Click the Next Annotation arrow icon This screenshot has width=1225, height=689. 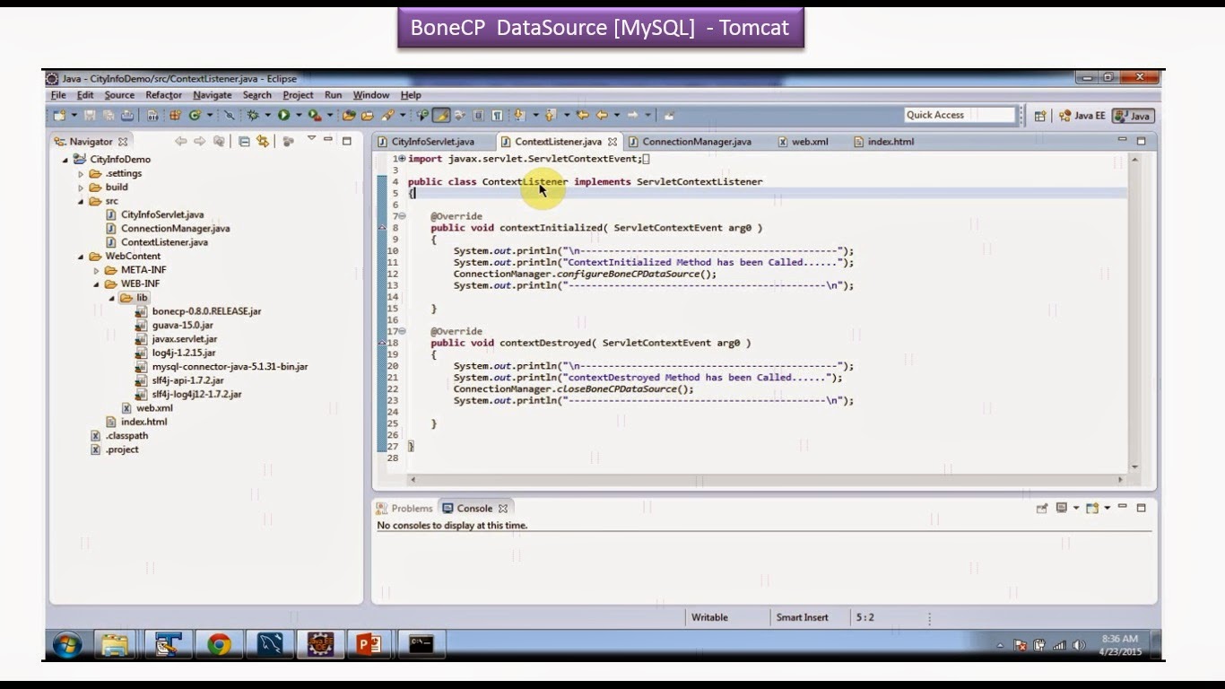click(519, 115)
